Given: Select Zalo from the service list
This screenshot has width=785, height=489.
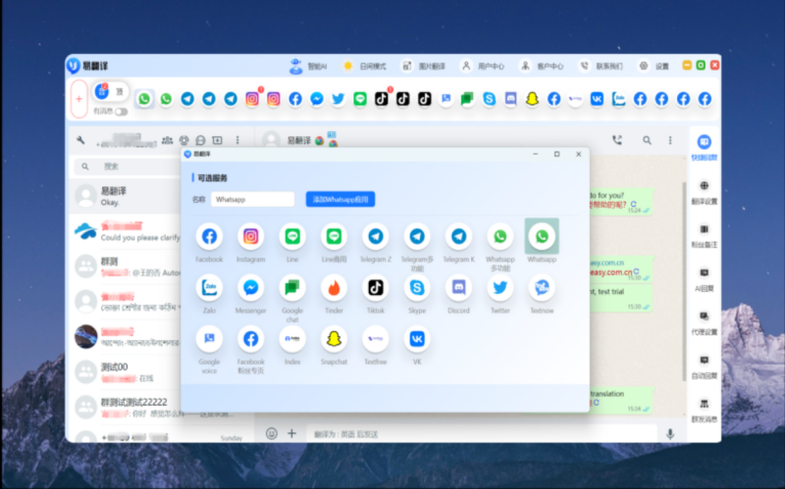Looking at the screenshot, I should point(209,288).
